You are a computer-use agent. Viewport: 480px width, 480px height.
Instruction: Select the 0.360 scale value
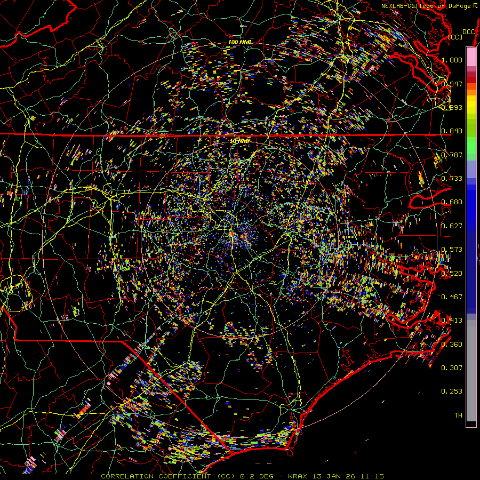click(452, 345)
